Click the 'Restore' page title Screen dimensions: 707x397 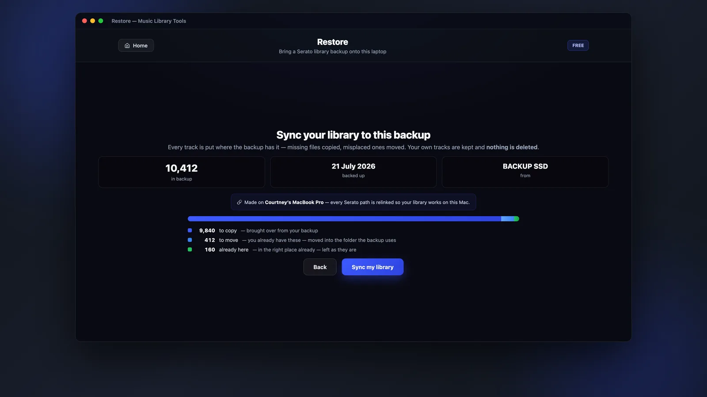(x=333, y=42)
